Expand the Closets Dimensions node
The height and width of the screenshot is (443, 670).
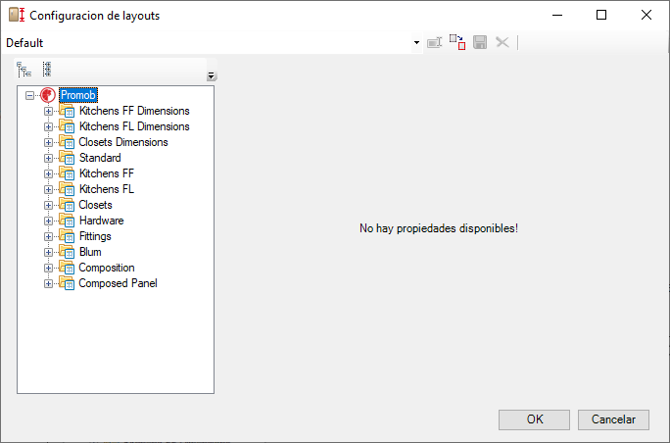48,142
